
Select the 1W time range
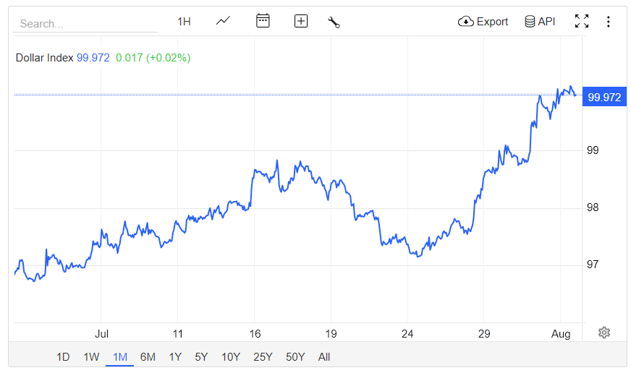click(x=91, y=357)
